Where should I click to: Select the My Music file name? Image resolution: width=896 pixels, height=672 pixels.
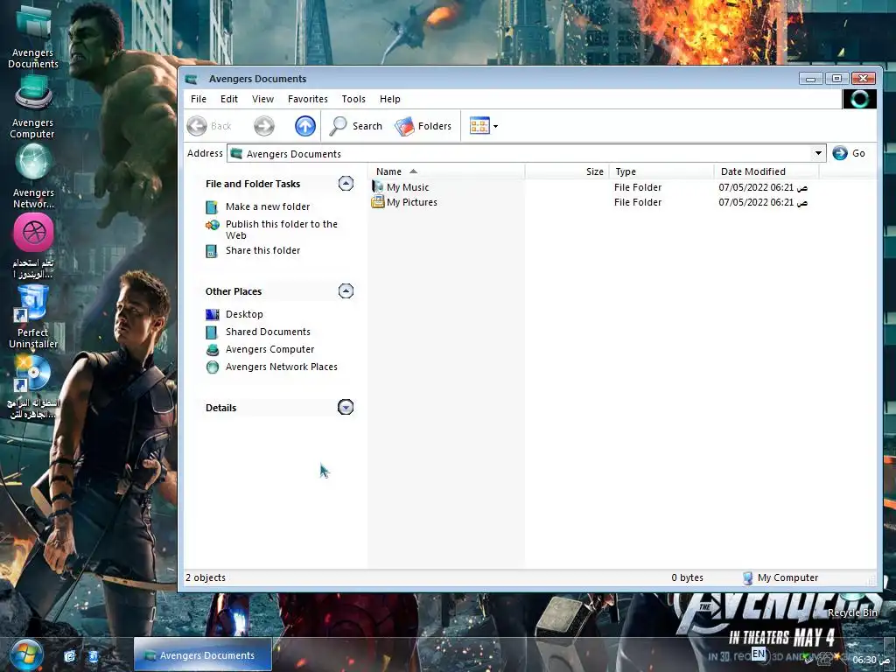(x=408, y=187)
